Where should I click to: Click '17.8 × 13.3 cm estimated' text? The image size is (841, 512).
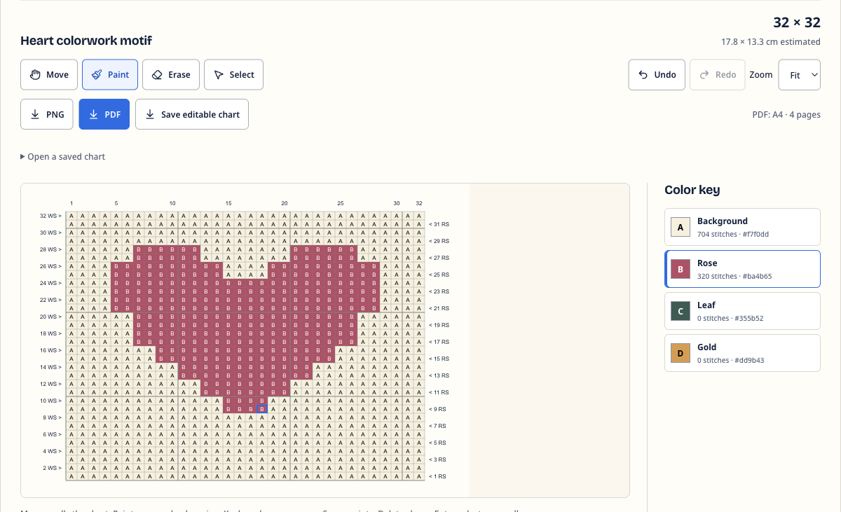(x=771, y=42)
